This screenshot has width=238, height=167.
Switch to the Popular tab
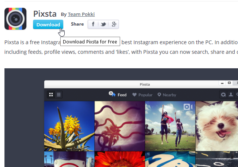[x=142, y=95]
